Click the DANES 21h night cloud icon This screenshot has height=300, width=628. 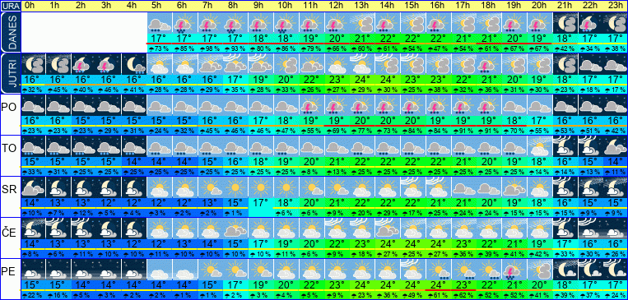click(565, 23)
